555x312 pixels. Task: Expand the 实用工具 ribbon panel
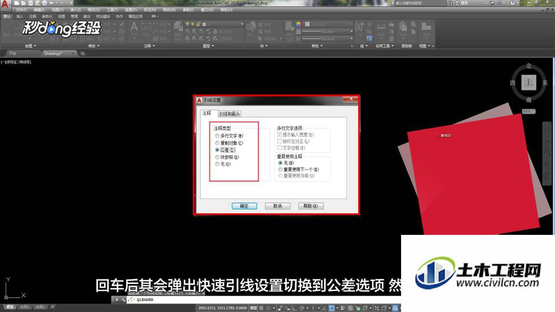click(385, 45)
